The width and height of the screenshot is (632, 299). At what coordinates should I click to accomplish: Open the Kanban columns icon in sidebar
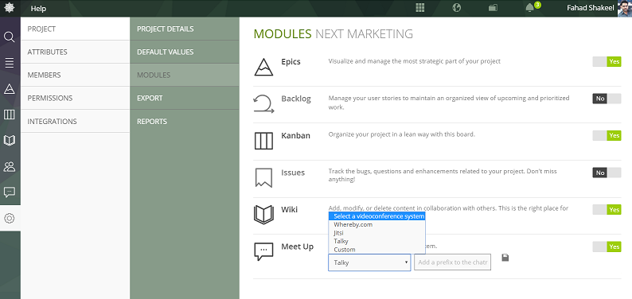coord(10,115)
